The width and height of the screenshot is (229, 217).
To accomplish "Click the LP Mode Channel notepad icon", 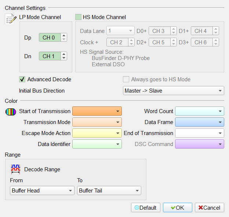I will (11, 19).
